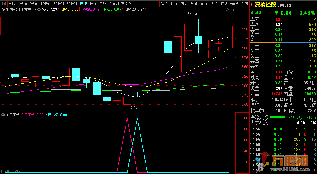Click the red L icon before 深粮控股
317x174 pixels.
[252, 5]
